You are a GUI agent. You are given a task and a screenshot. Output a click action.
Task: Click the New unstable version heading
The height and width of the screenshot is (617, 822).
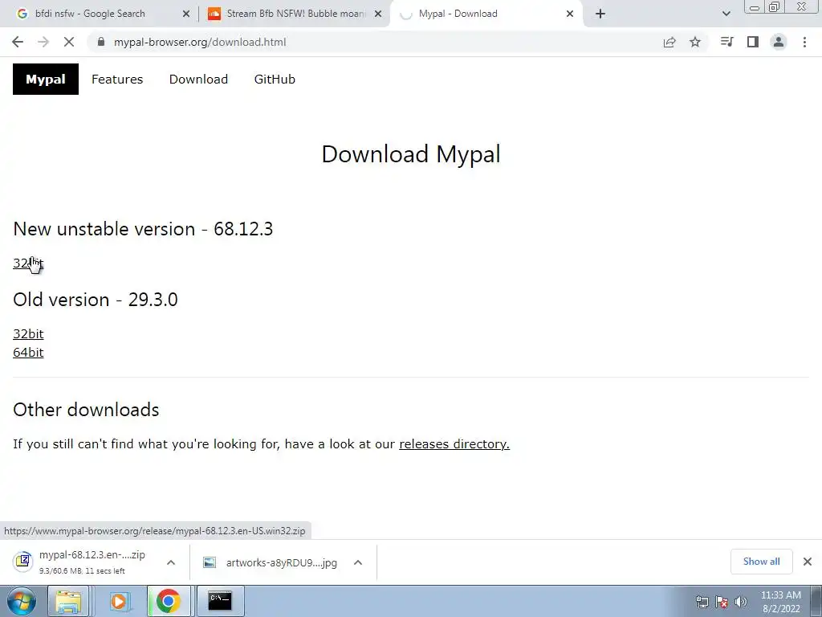point(143,229)
